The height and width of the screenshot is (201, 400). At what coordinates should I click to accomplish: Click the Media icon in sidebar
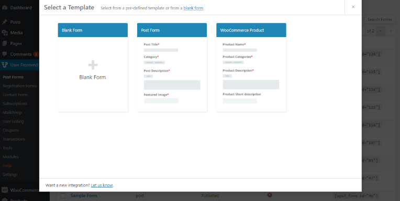pyautogui.click(x=4, y=33)
